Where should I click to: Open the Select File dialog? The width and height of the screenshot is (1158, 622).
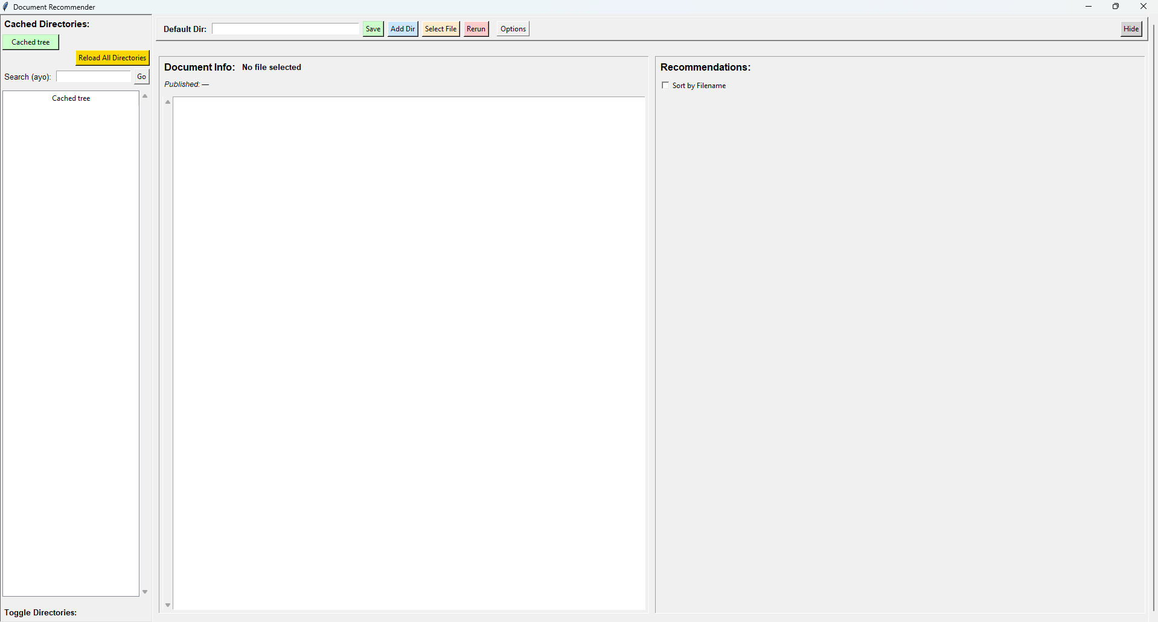pyautogui.click(x=440, y=28)
